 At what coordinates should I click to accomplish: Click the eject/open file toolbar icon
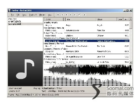pyautogui.click(x=85, y=15)
